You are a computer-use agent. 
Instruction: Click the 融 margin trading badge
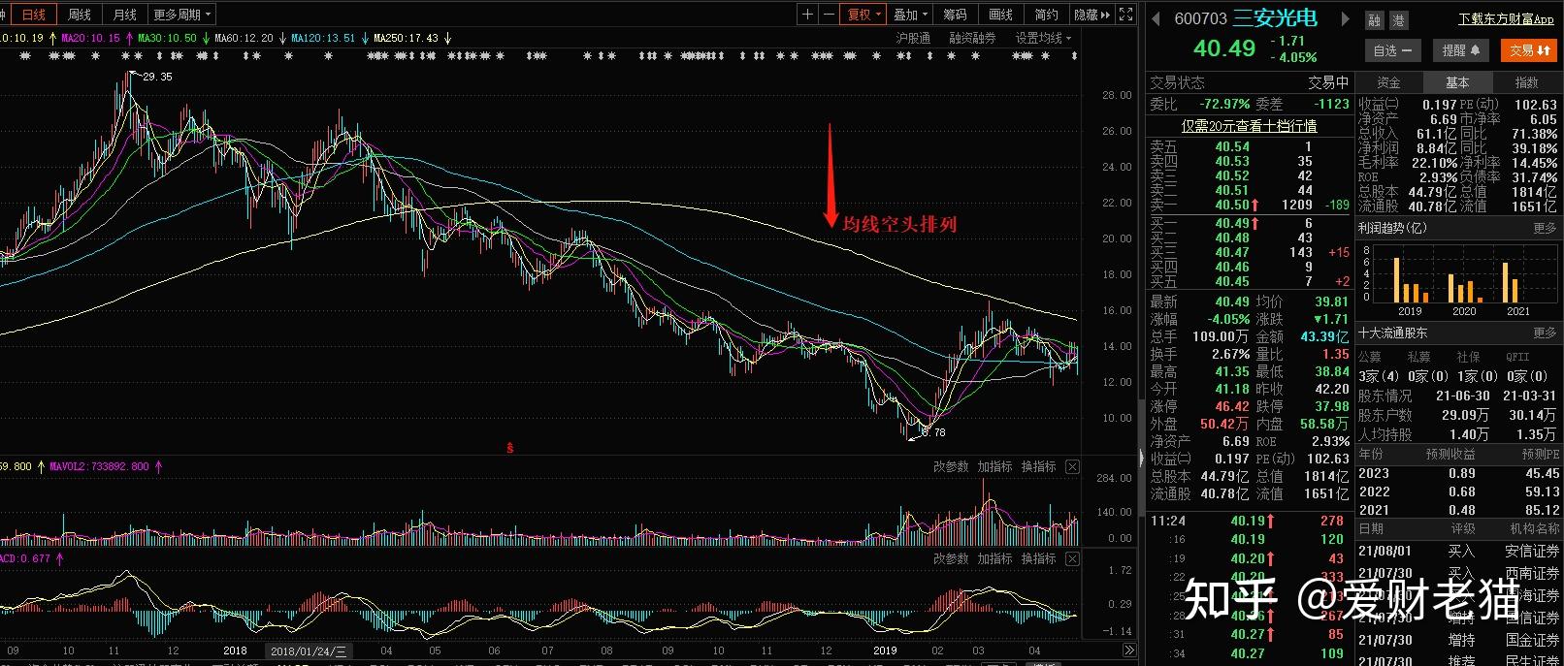(x=1374, y=20)
